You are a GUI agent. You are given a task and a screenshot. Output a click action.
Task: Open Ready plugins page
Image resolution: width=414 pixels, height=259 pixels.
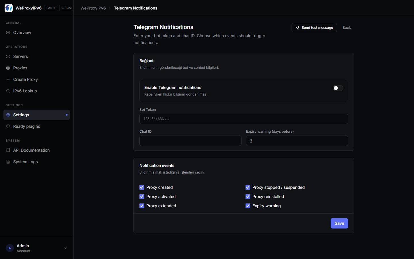[37, 126]
